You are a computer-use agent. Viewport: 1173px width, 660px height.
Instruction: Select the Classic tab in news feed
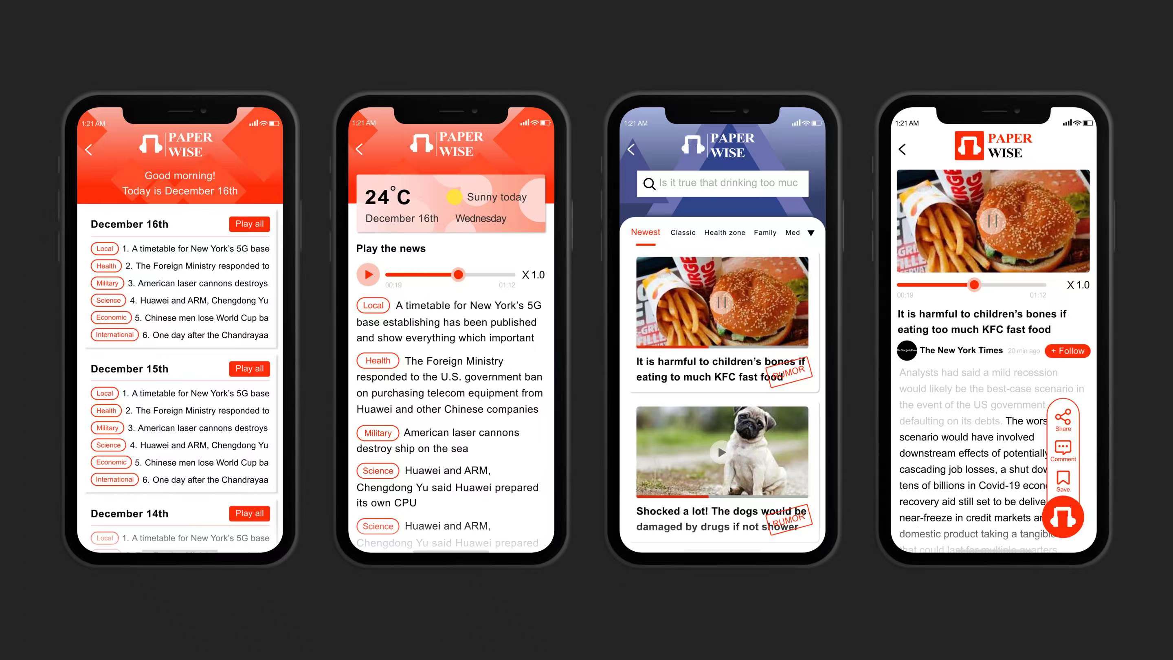pyautogui.click(x=682, y=232)
